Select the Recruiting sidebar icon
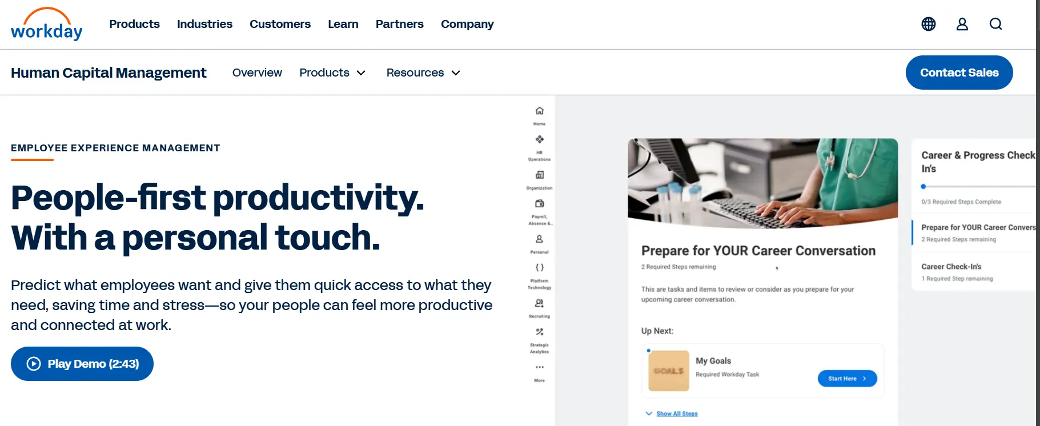The height and width of the screenshot is (426, 1040). pyautogui.click(x=539, y=304)
